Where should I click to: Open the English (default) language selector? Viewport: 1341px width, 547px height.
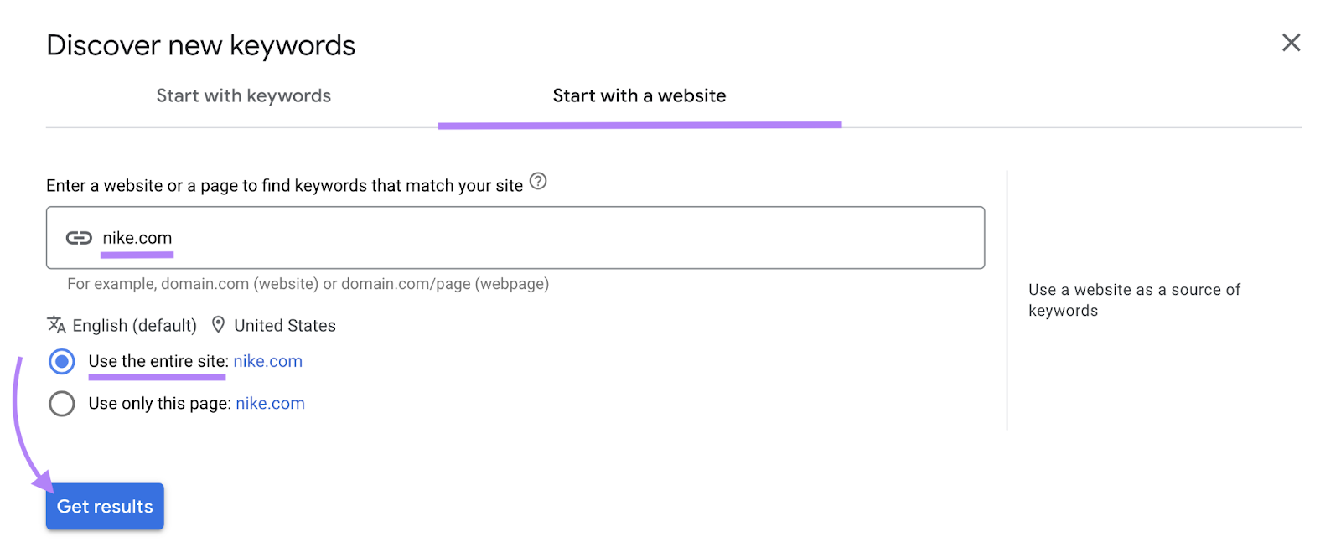click(x=134, y=325)
